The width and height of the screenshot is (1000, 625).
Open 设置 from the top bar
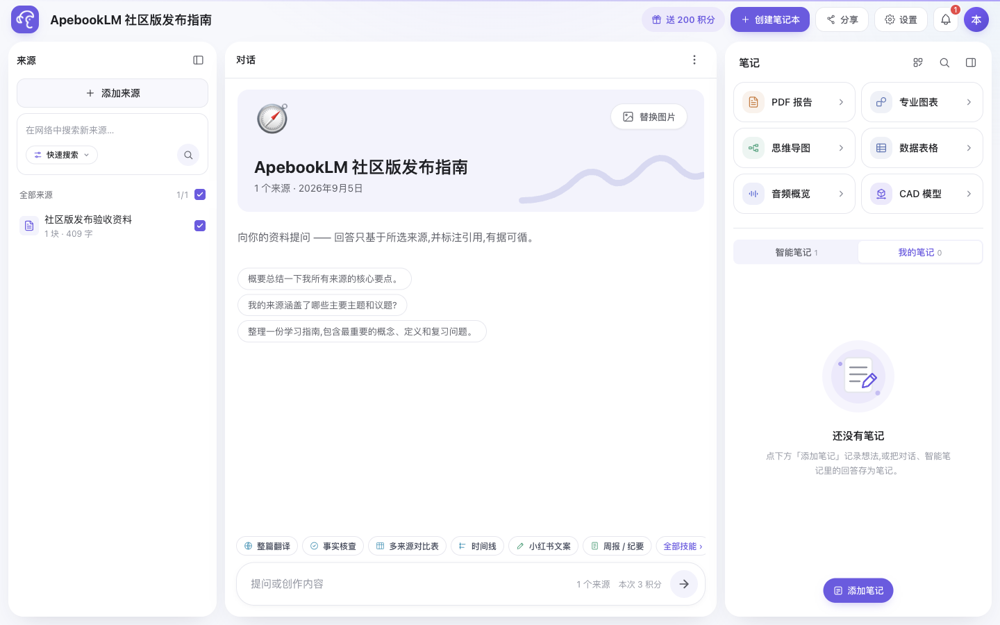coord(901,19)
